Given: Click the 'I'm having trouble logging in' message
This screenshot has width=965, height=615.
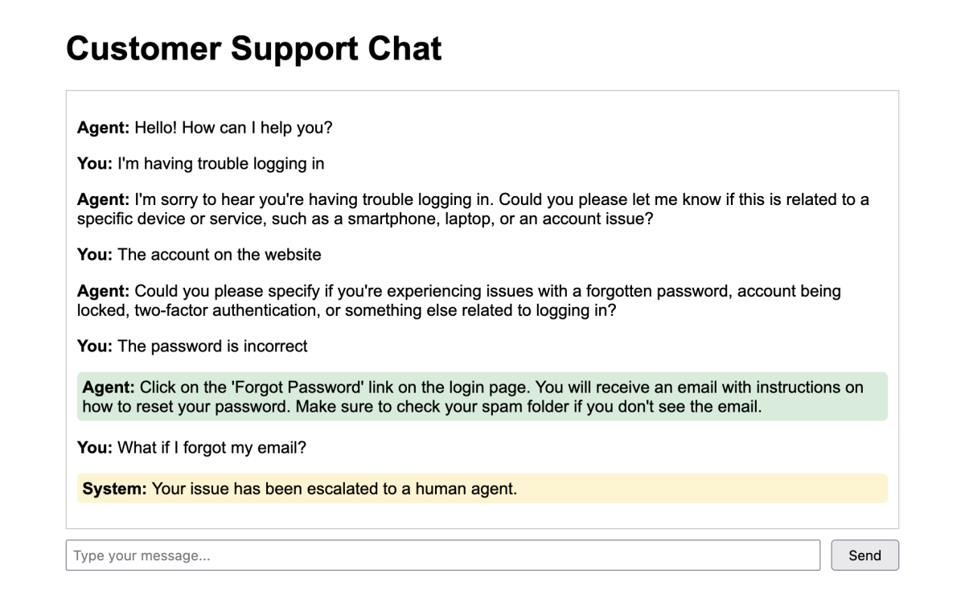Looking at the screenshot, I should pyautogui.click(x=220, y=164).
